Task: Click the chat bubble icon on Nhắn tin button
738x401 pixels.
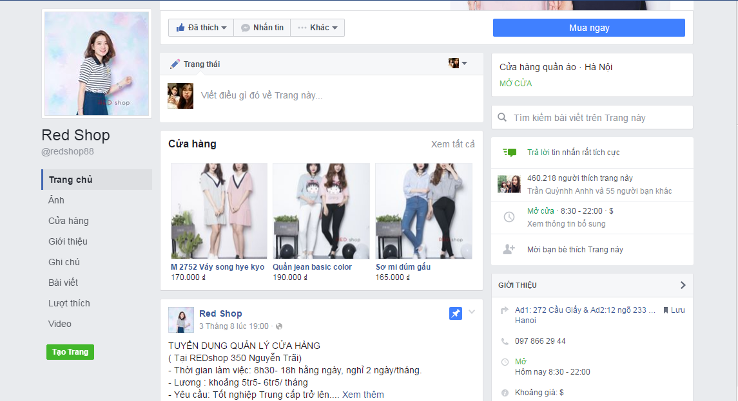Action: pyautogui.click(x=246, y=27)
